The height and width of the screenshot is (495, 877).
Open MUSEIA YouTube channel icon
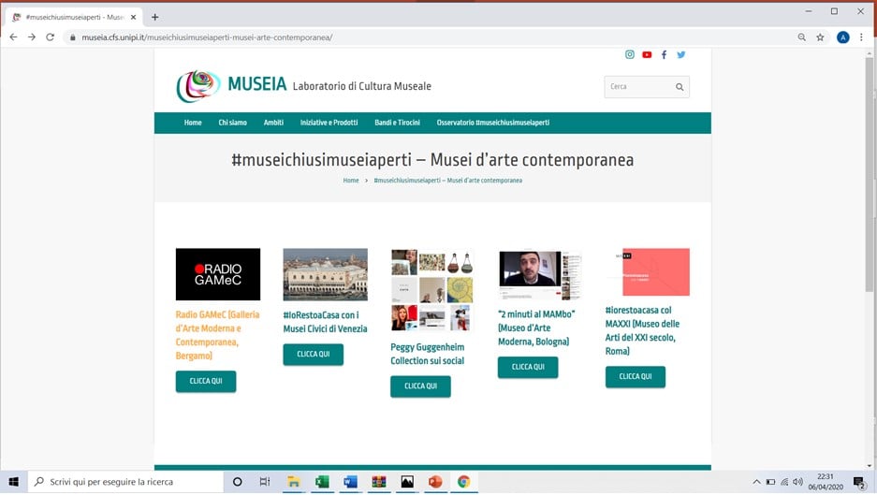pos(647,54)
